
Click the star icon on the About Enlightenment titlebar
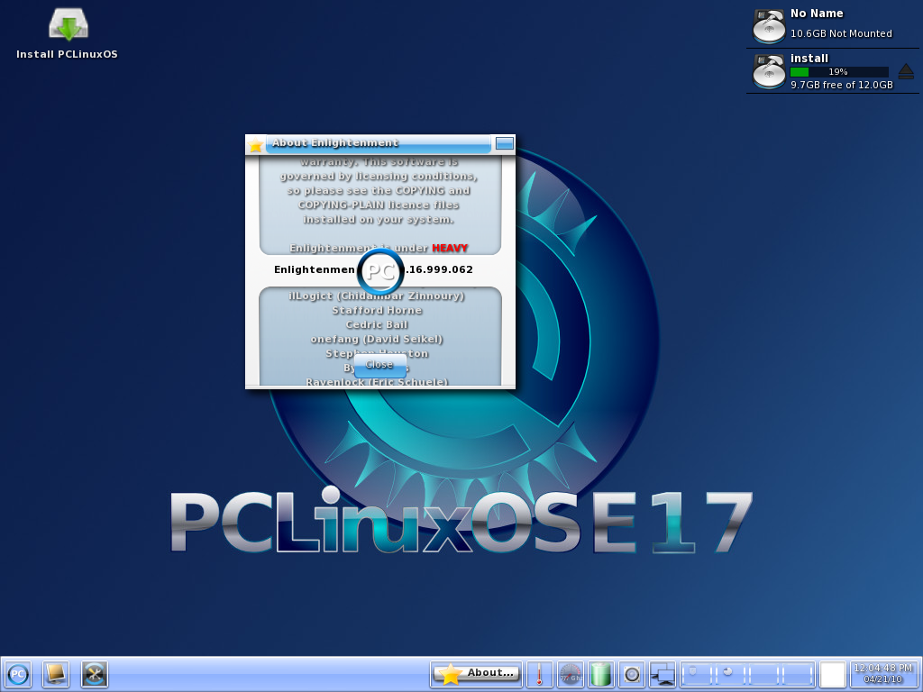tap(255, 144)
